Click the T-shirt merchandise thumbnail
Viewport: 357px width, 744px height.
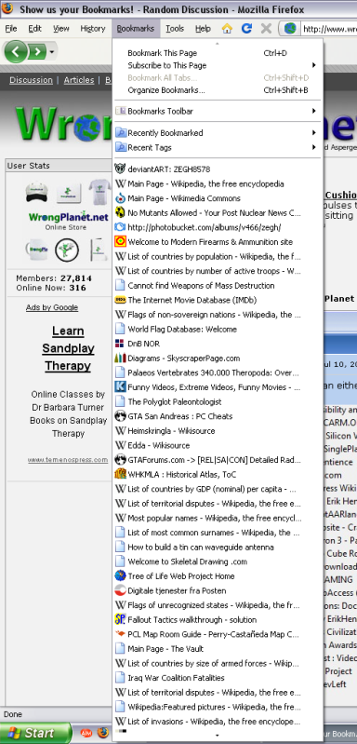pos(99,191)
